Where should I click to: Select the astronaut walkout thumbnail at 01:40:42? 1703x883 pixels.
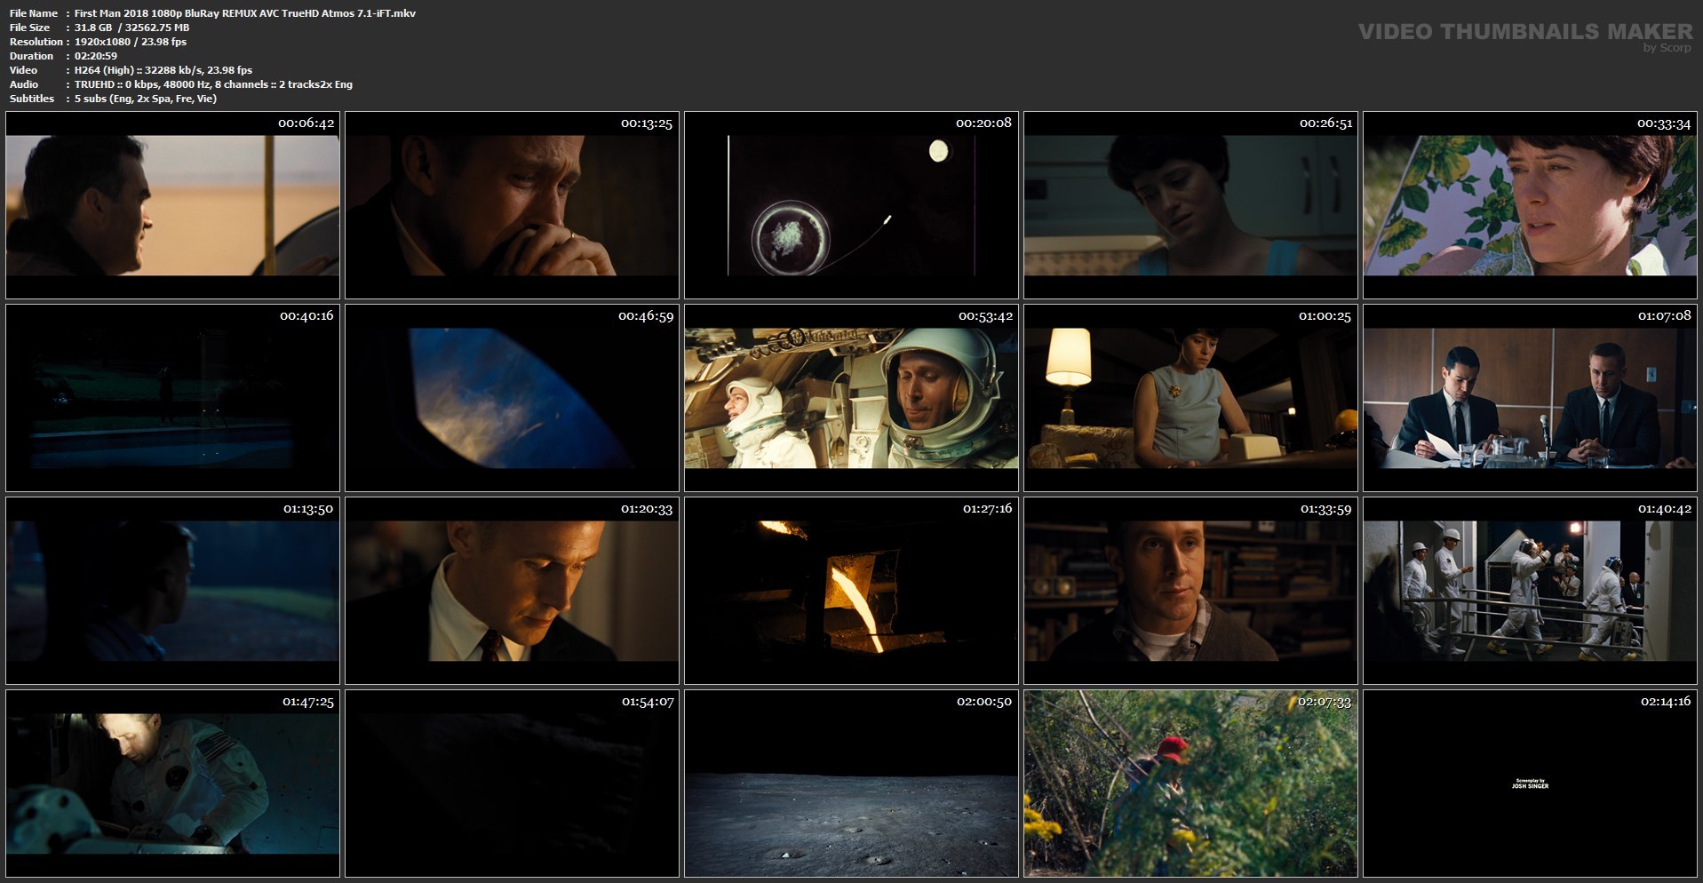click(1530, 591)
